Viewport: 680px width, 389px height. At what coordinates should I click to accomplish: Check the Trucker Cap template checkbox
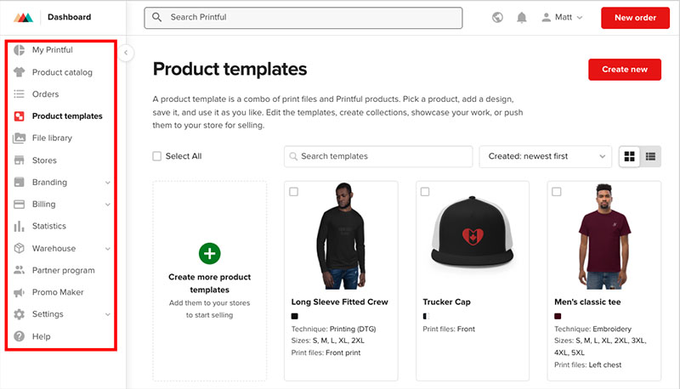425,191
